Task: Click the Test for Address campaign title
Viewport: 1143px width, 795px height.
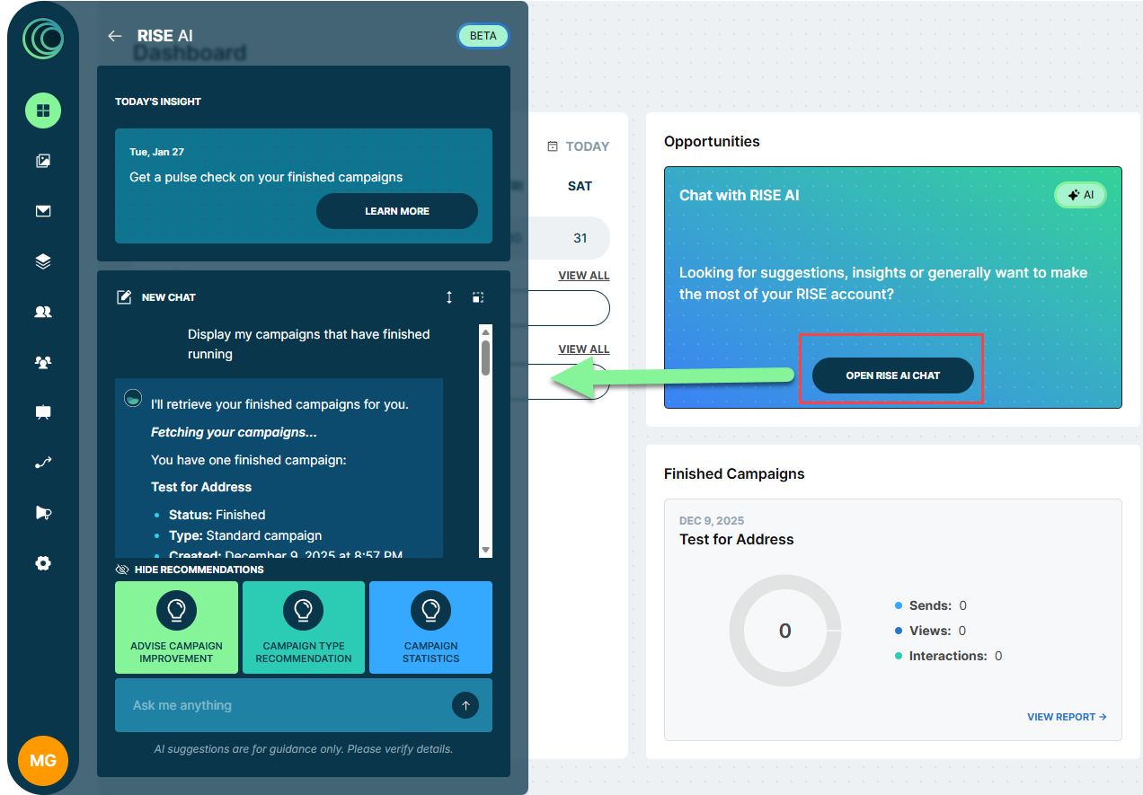Action: point(737,540)
